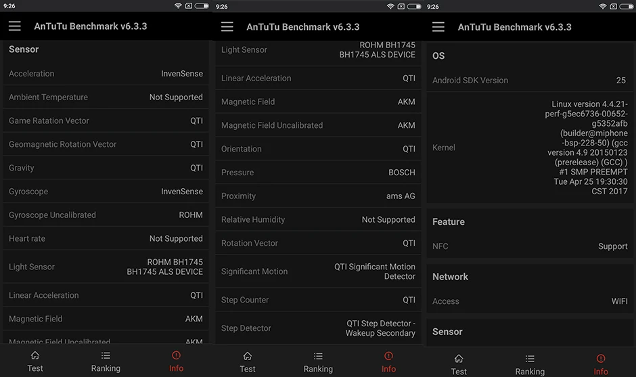Image resolution: width=636 pixels, height=377 pixels.
Task: Select Pressure BOSCH row
Action: [x=318, y=172]
